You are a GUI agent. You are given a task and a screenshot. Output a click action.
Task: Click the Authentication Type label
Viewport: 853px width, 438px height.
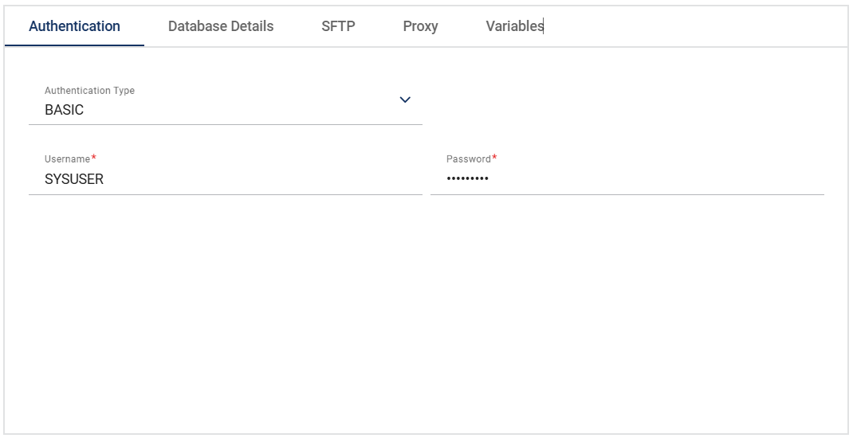coord(89,91)
